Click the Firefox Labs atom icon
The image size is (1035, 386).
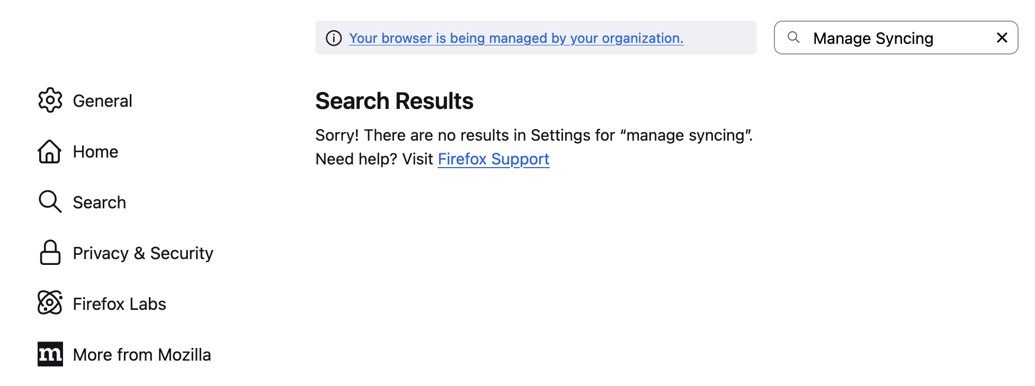pos(50,302)
